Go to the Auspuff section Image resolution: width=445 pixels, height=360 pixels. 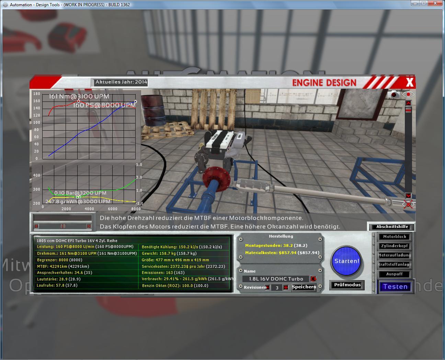click(395, 274)
